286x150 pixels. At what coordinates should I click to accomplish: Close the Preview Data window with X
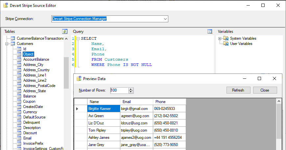[x=274, y=78]
